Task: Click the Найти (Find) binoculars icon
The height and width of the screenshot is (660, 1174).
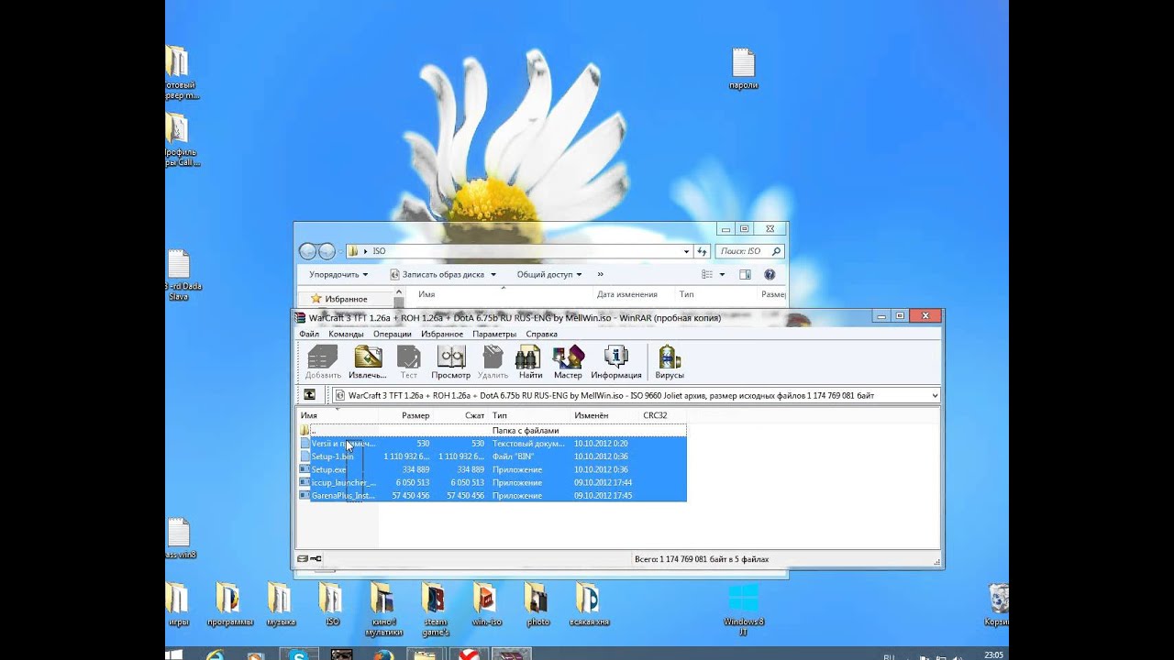Action: [x=529, y=362]
